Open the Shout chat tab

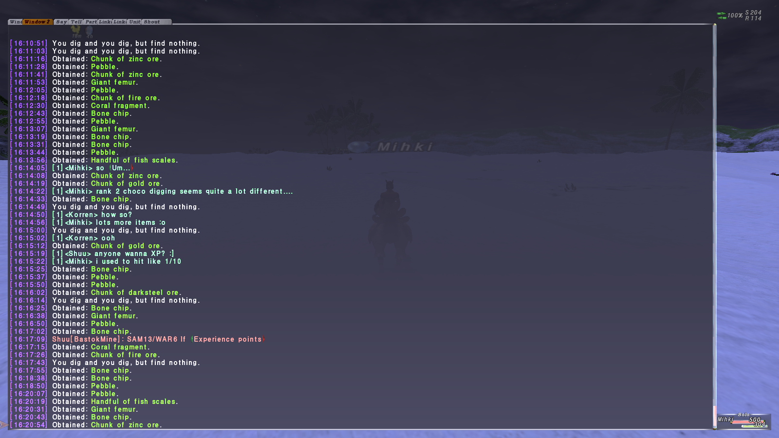(x=156, y=22)
